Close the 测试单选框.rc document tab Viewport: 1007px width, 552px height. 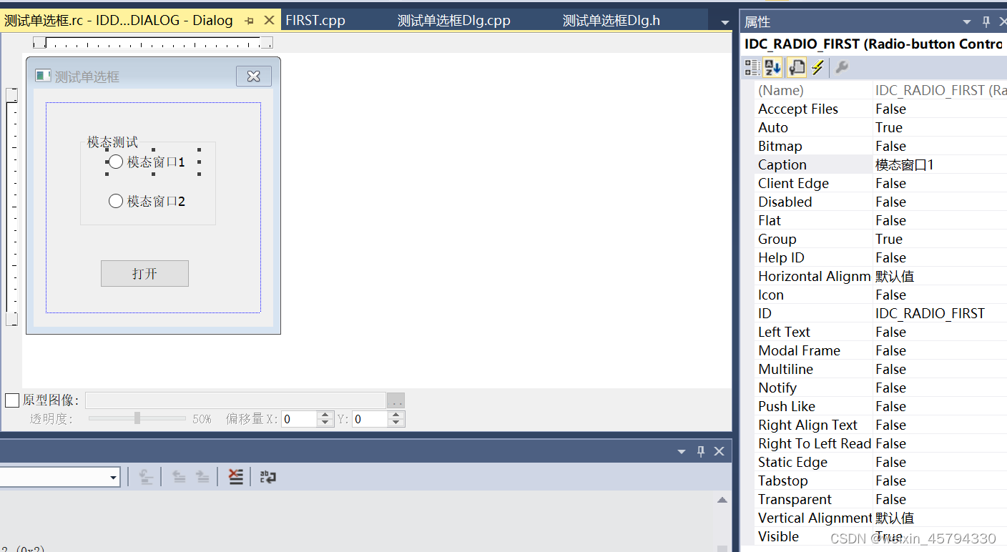click(x=269, y=21)
